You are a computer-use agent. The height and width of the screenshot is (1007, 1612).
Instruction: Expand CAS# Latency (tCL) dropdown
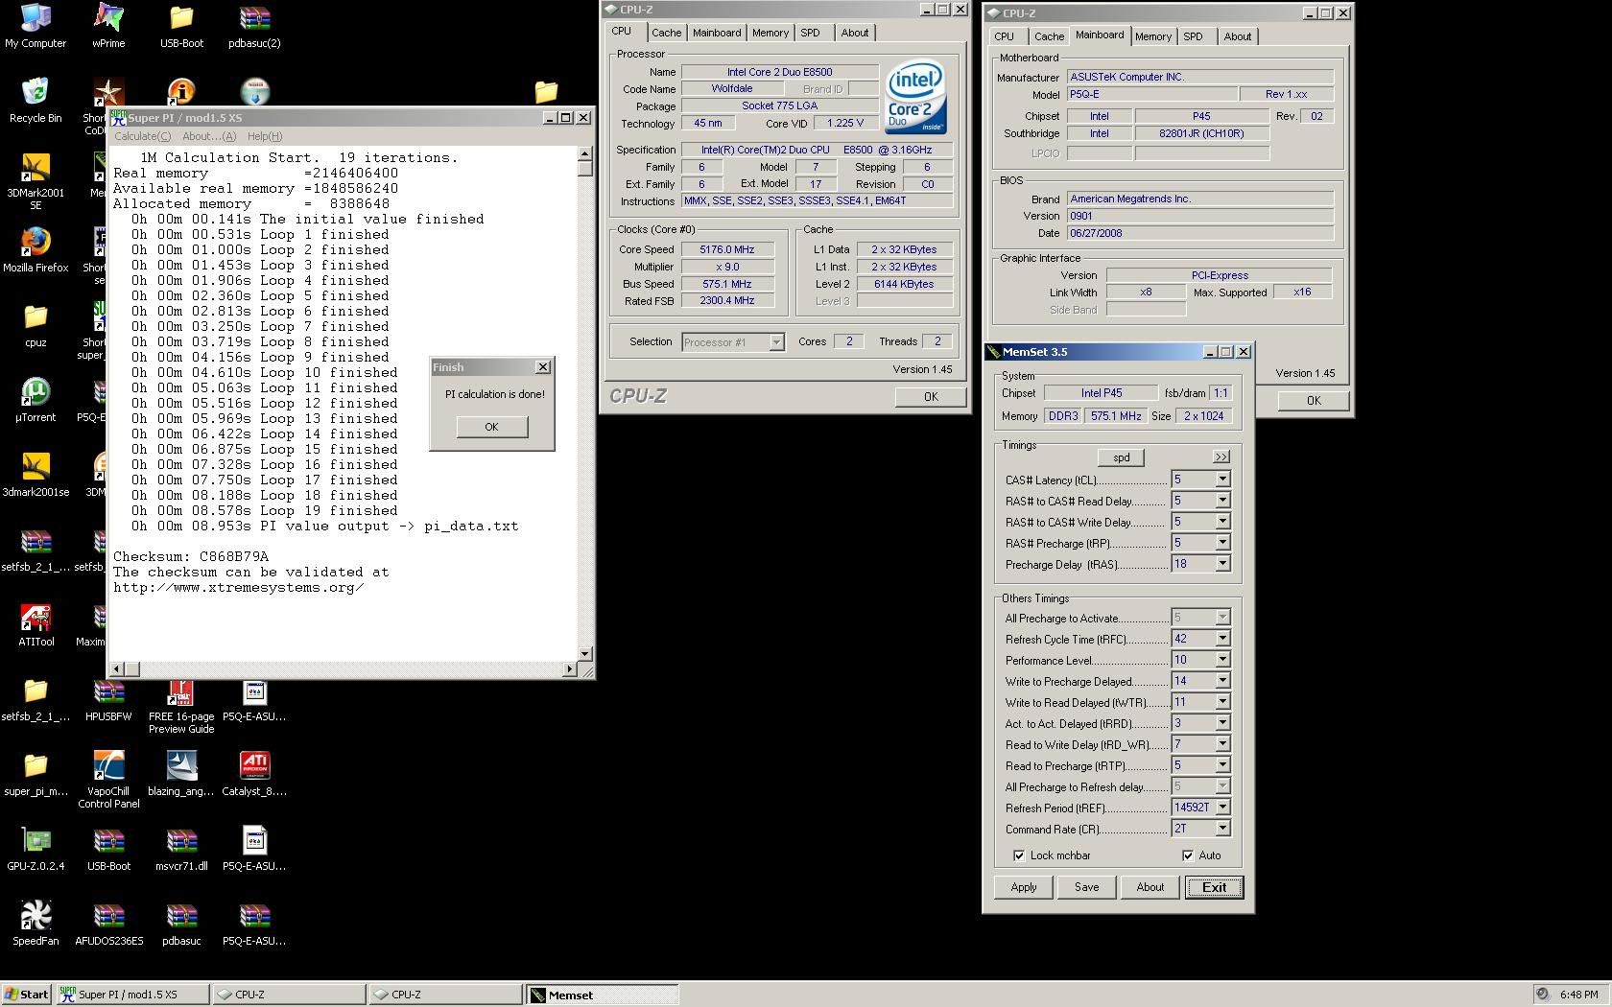click(x=1222, y=479)
